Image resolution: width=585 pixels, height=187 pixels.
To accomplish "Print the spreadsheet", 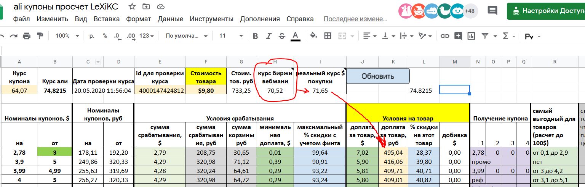I will click(26, 36).
